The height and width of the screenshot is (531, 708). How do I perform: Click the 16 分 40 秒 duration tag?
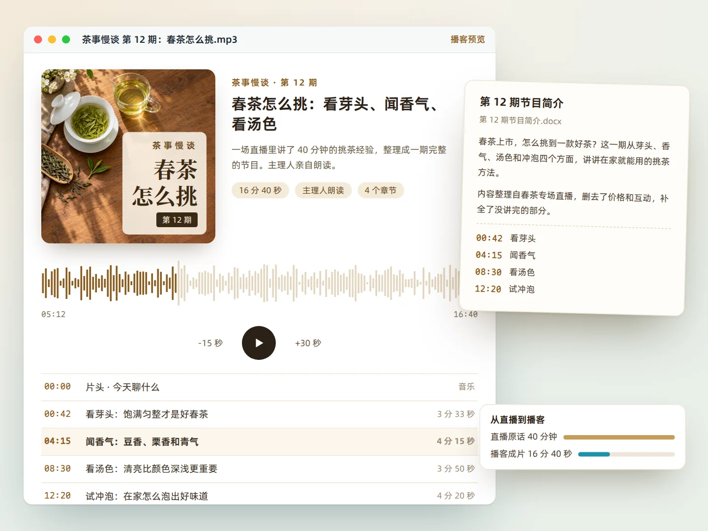click(261, 190)
